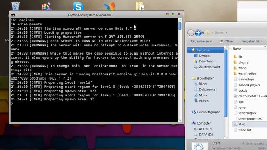Click the cmd scrollbar down arrow
This screenshot has height=150, width=267.
(x=180, y=120)
